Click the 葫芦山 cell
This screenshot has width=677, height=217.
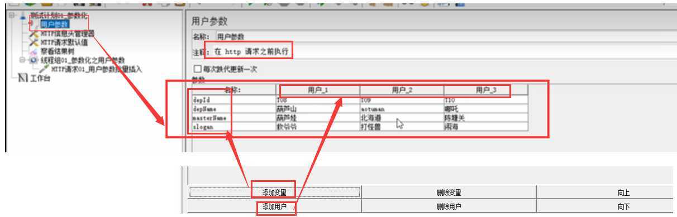(x=317, y=109)
